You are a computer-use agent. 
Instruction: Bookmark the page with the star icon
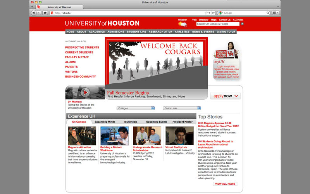tap(206, 13)
